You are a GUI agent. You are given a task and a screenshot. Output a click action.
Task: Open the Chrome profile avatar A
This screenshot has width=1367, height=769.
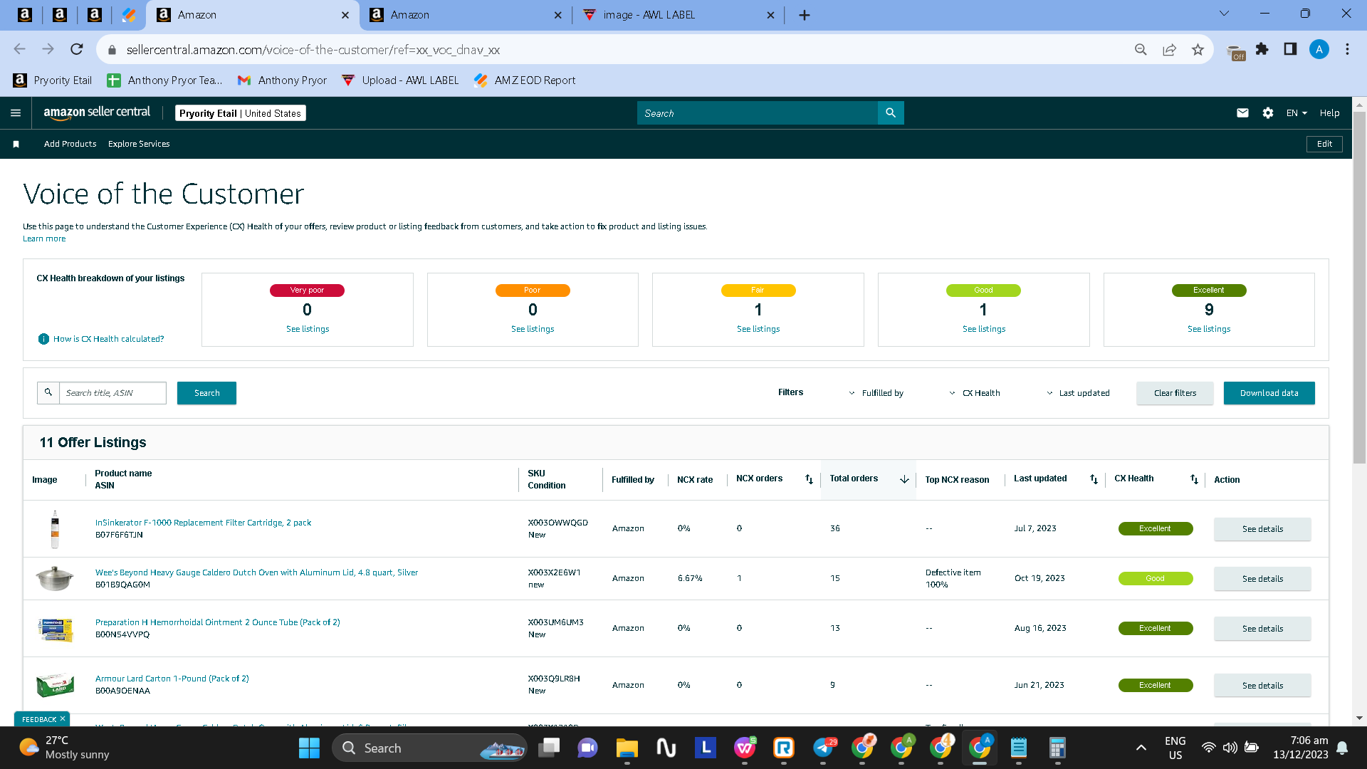[x=1319, y=49]
